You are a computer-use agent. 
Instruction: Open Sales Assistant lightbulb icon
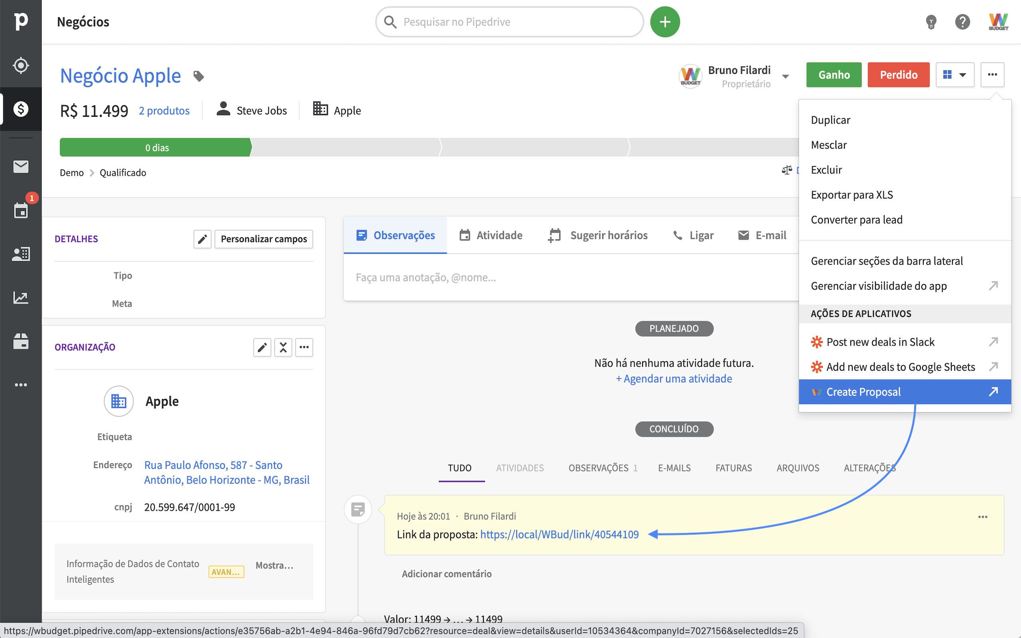point(931,22)
